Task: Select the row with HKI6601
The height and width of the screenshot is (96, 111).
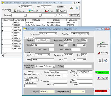Action: pos(13,28)
